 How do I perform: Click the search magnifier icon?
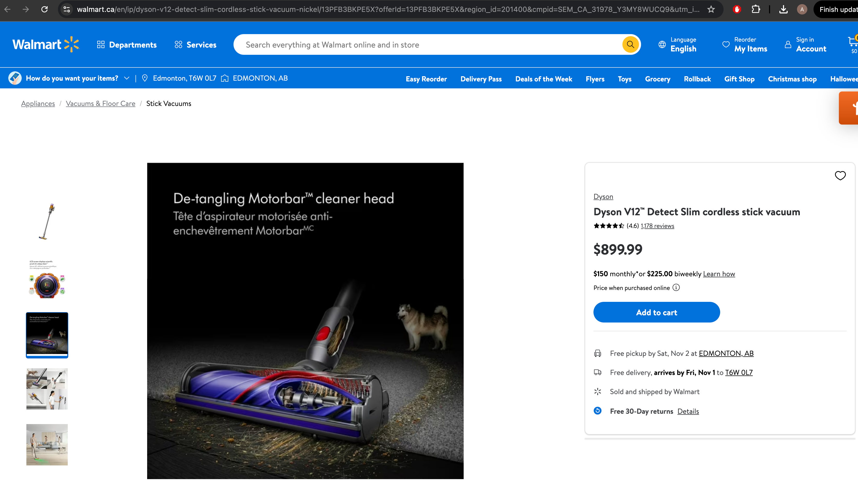(x=630, y=44)
